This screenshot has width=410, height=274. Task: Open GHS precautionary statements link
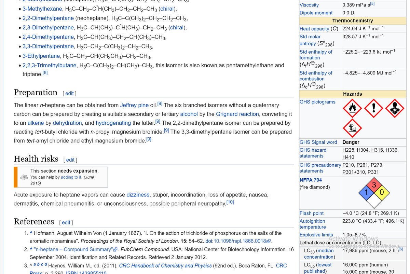click(x=320, y=168)
